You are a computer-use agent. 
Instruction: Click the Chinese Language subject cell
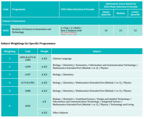(x=97, y=58)
